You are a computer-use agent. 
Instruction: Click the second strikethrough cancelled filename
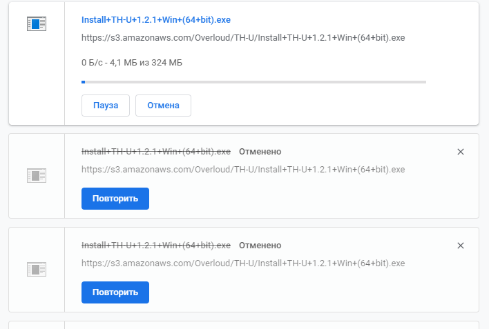156,246
